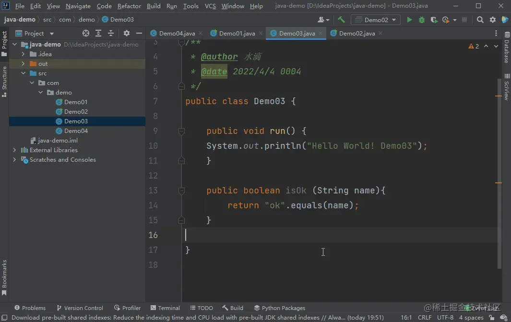Open the Refactor menu
The height and width of the screenshot is (322, 511).
[x=129, y=6]
